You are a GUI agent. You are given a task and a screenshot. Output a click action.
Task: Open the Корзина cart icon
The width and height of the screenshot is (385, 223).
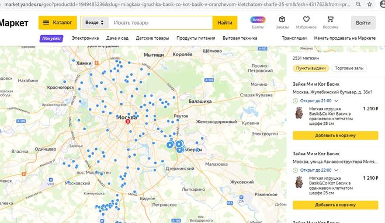click(x=331, y=19)
